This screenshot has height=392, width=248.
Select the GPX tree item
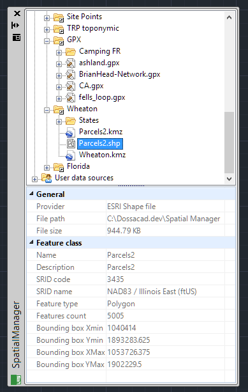[74, 40]
